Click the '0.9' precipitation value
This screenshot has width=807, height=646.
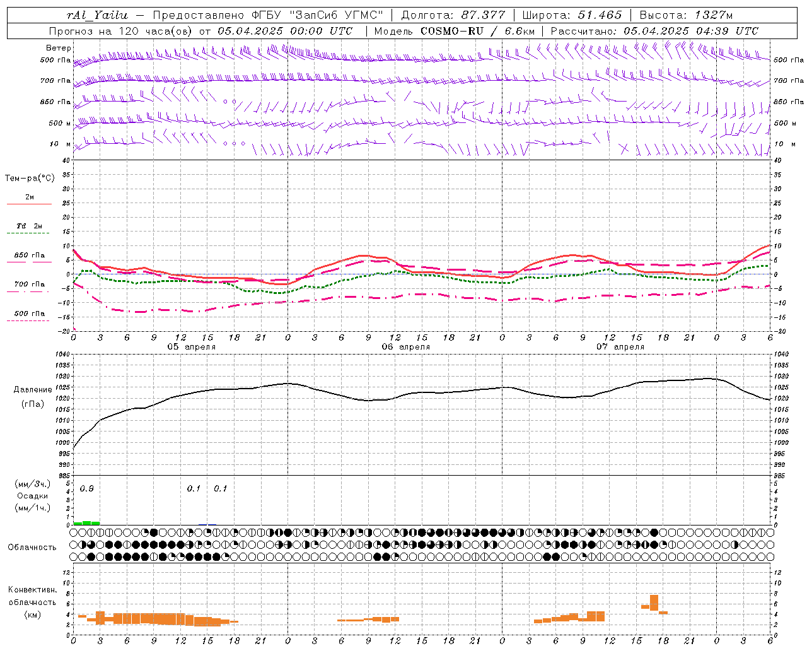coord(86,489)
